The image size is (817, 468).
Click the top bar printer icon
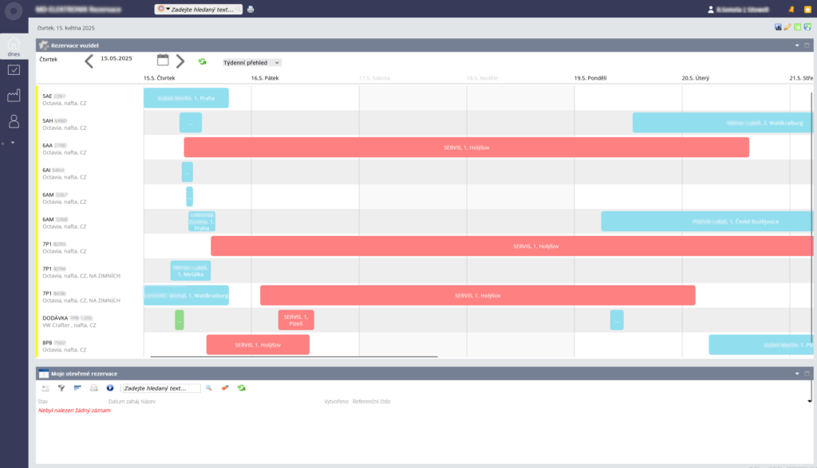(x=251, y=10)
